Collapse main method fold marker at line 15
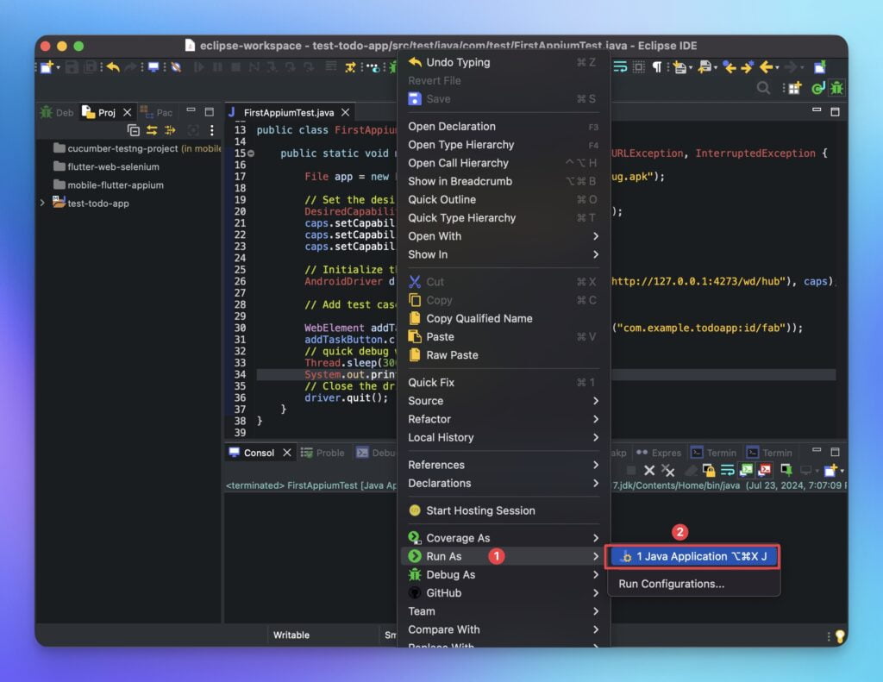This screenshot has width=883, height=682. click(251, 153)
